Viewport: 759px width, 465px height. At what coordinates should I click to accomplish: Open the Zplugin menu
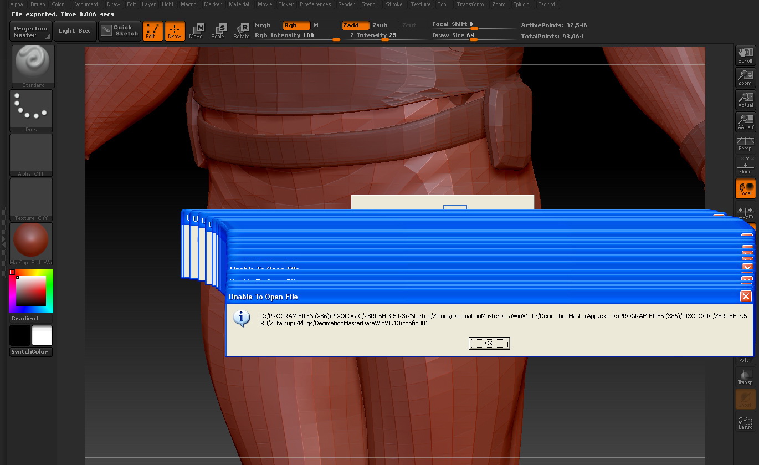(x=521, y=4)
